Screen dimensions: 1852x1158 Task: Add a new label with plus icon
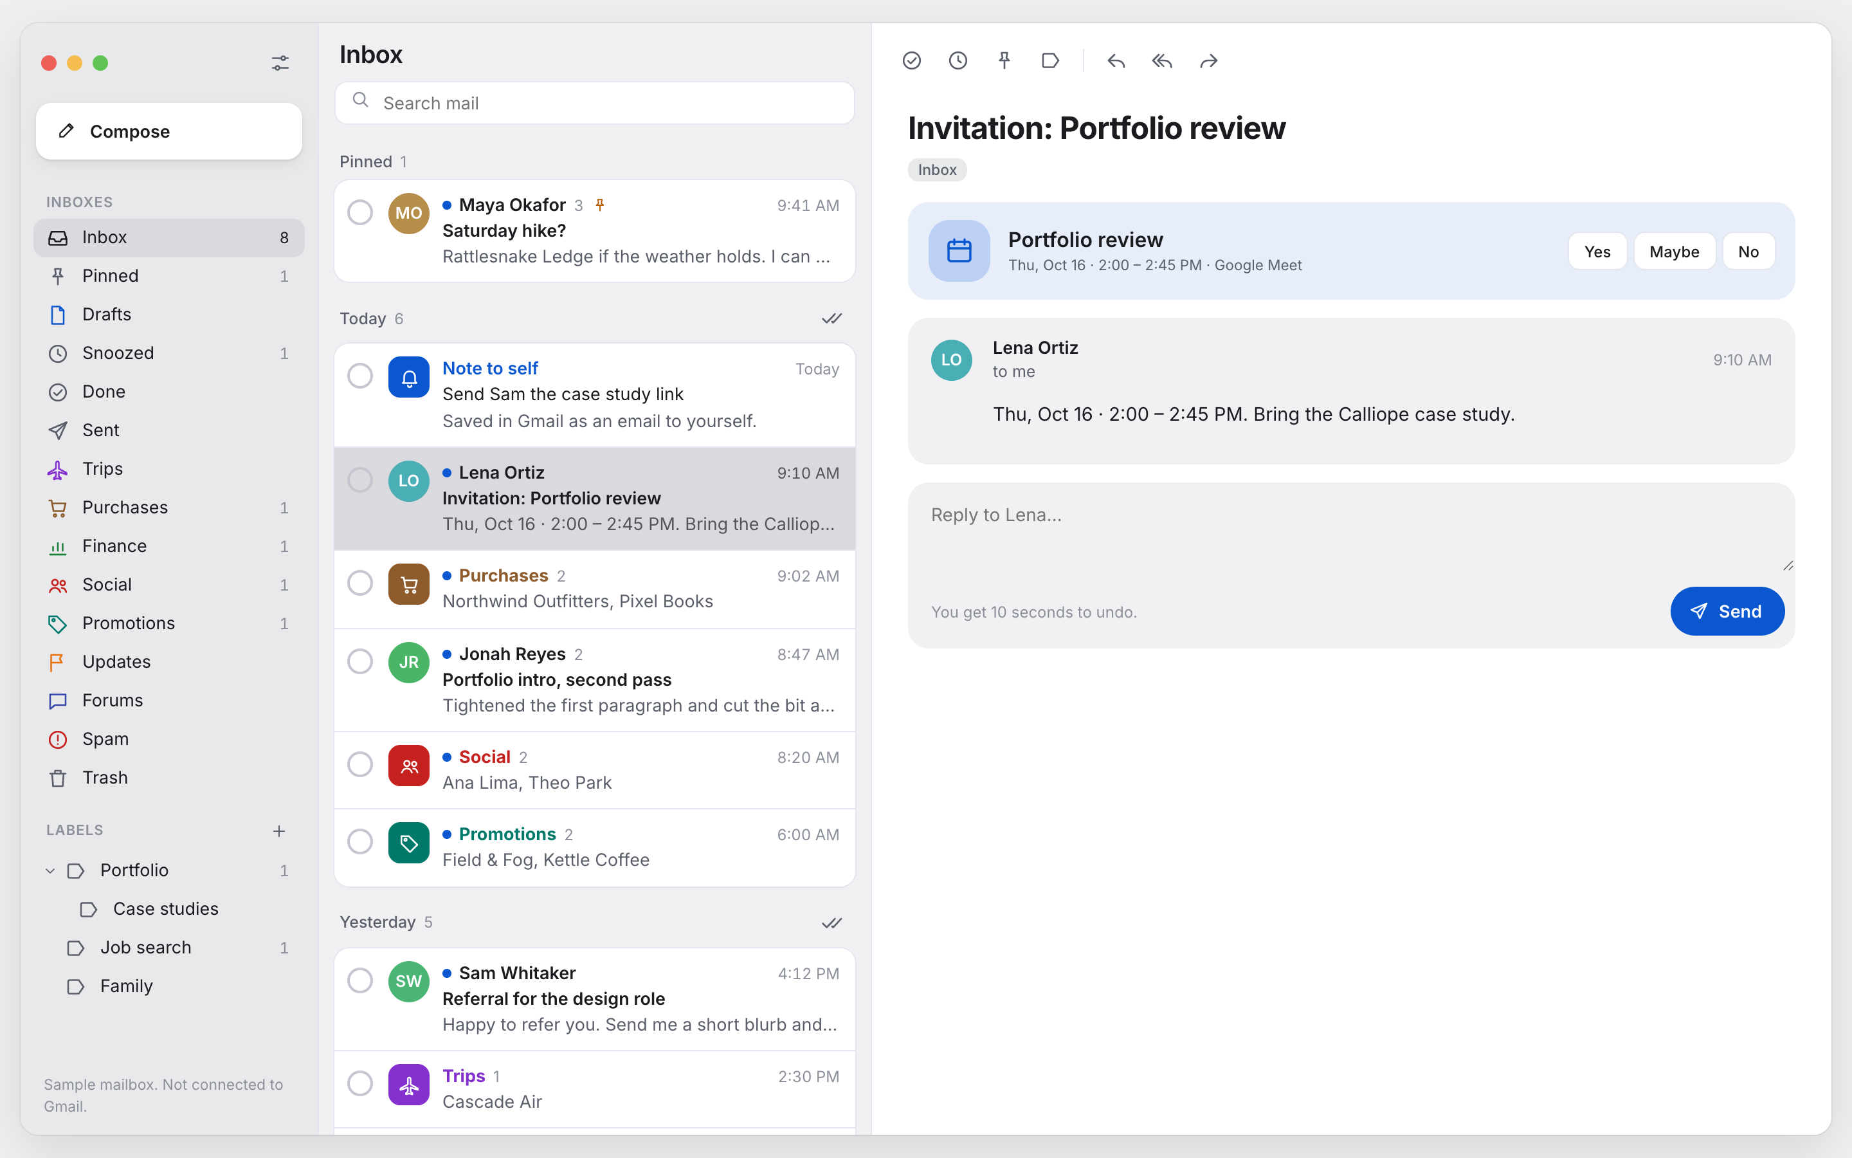pos(279,831)
